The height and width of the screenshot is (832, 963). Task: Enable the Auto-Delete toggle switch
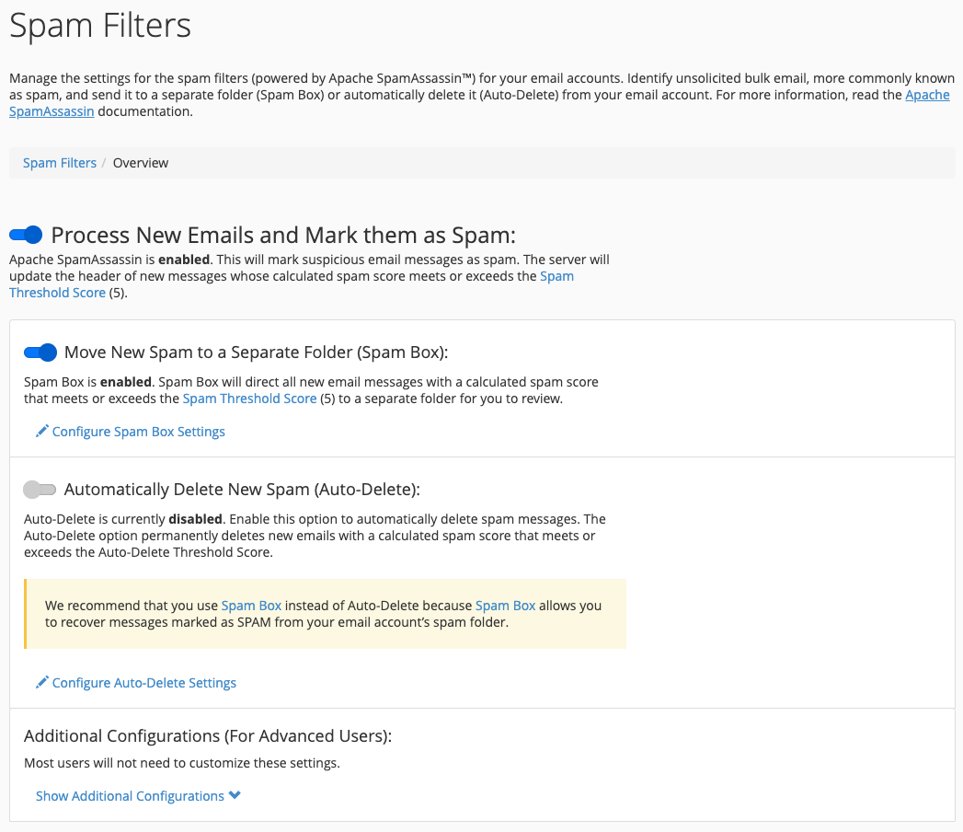[x=40, y=490]
